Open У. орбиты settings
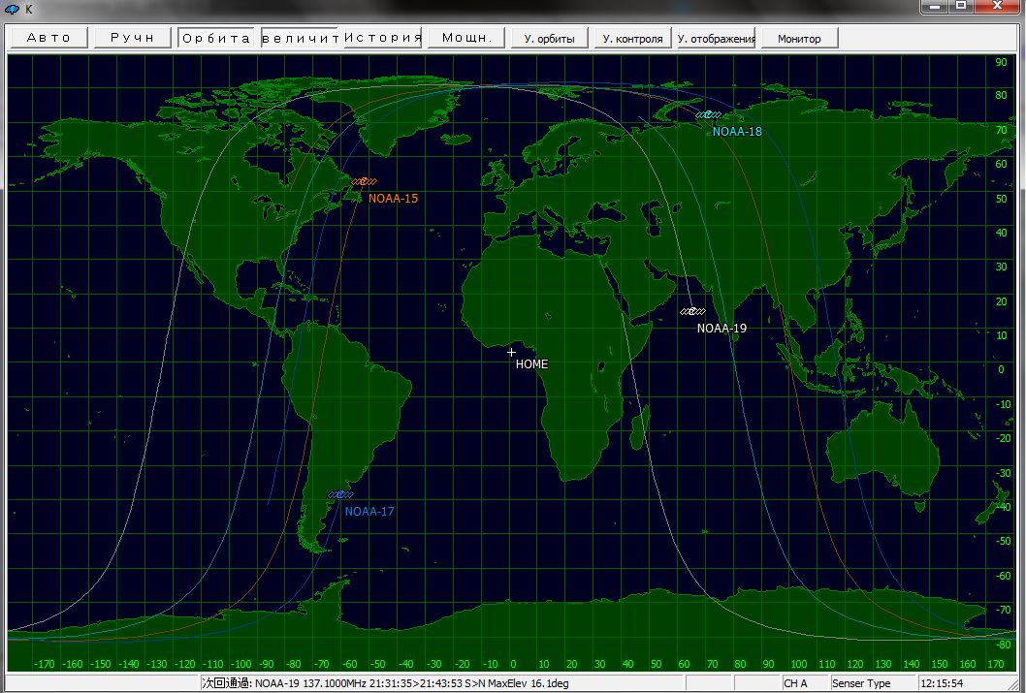 (550, 38)
